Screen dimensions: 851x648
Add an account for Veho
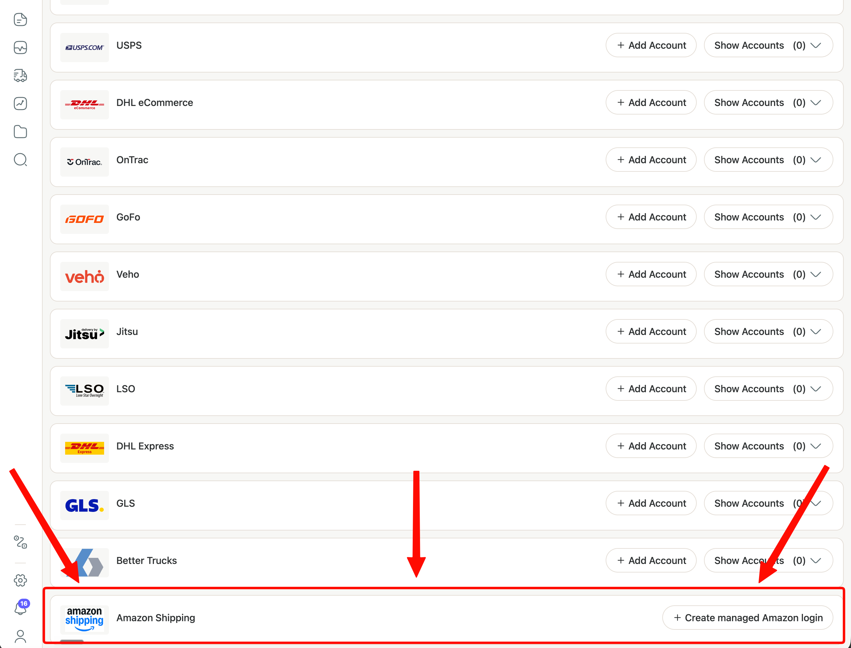(x=651, y=274)
